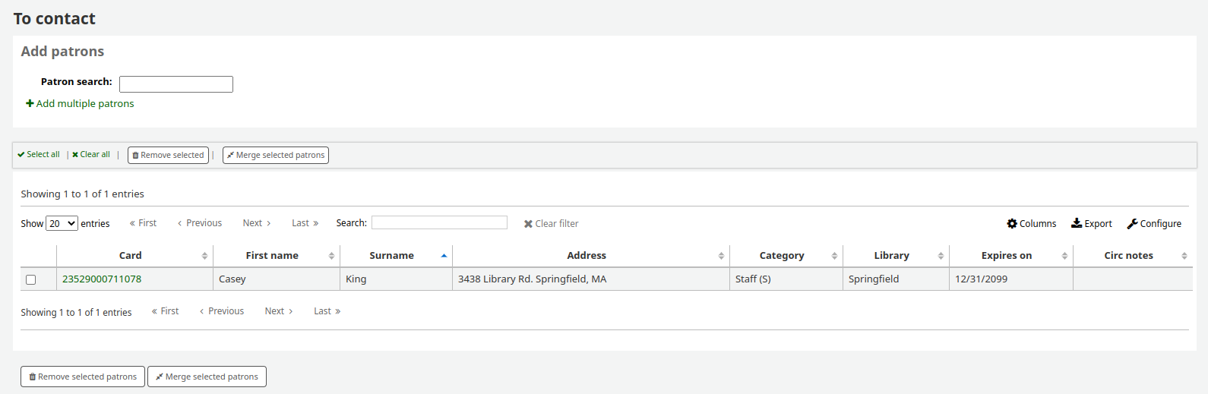Open the Export download menu
The height and width of the screenshot is (394, 1208).
coord(1091,223)
